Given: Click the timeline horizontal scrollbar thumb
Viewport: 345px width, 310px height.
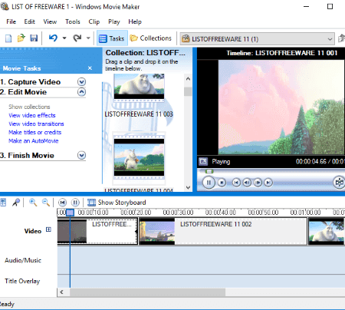Looking at the screenshot, I should [148, 292].
